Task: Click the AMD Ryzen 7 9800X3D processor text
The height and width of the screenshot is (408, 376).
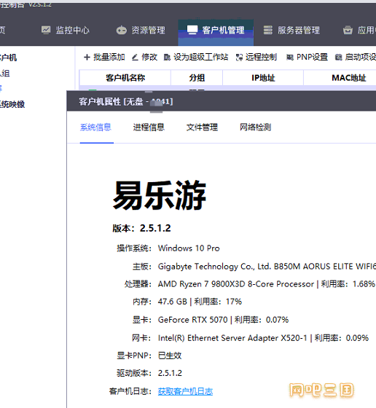Action: 236,284
